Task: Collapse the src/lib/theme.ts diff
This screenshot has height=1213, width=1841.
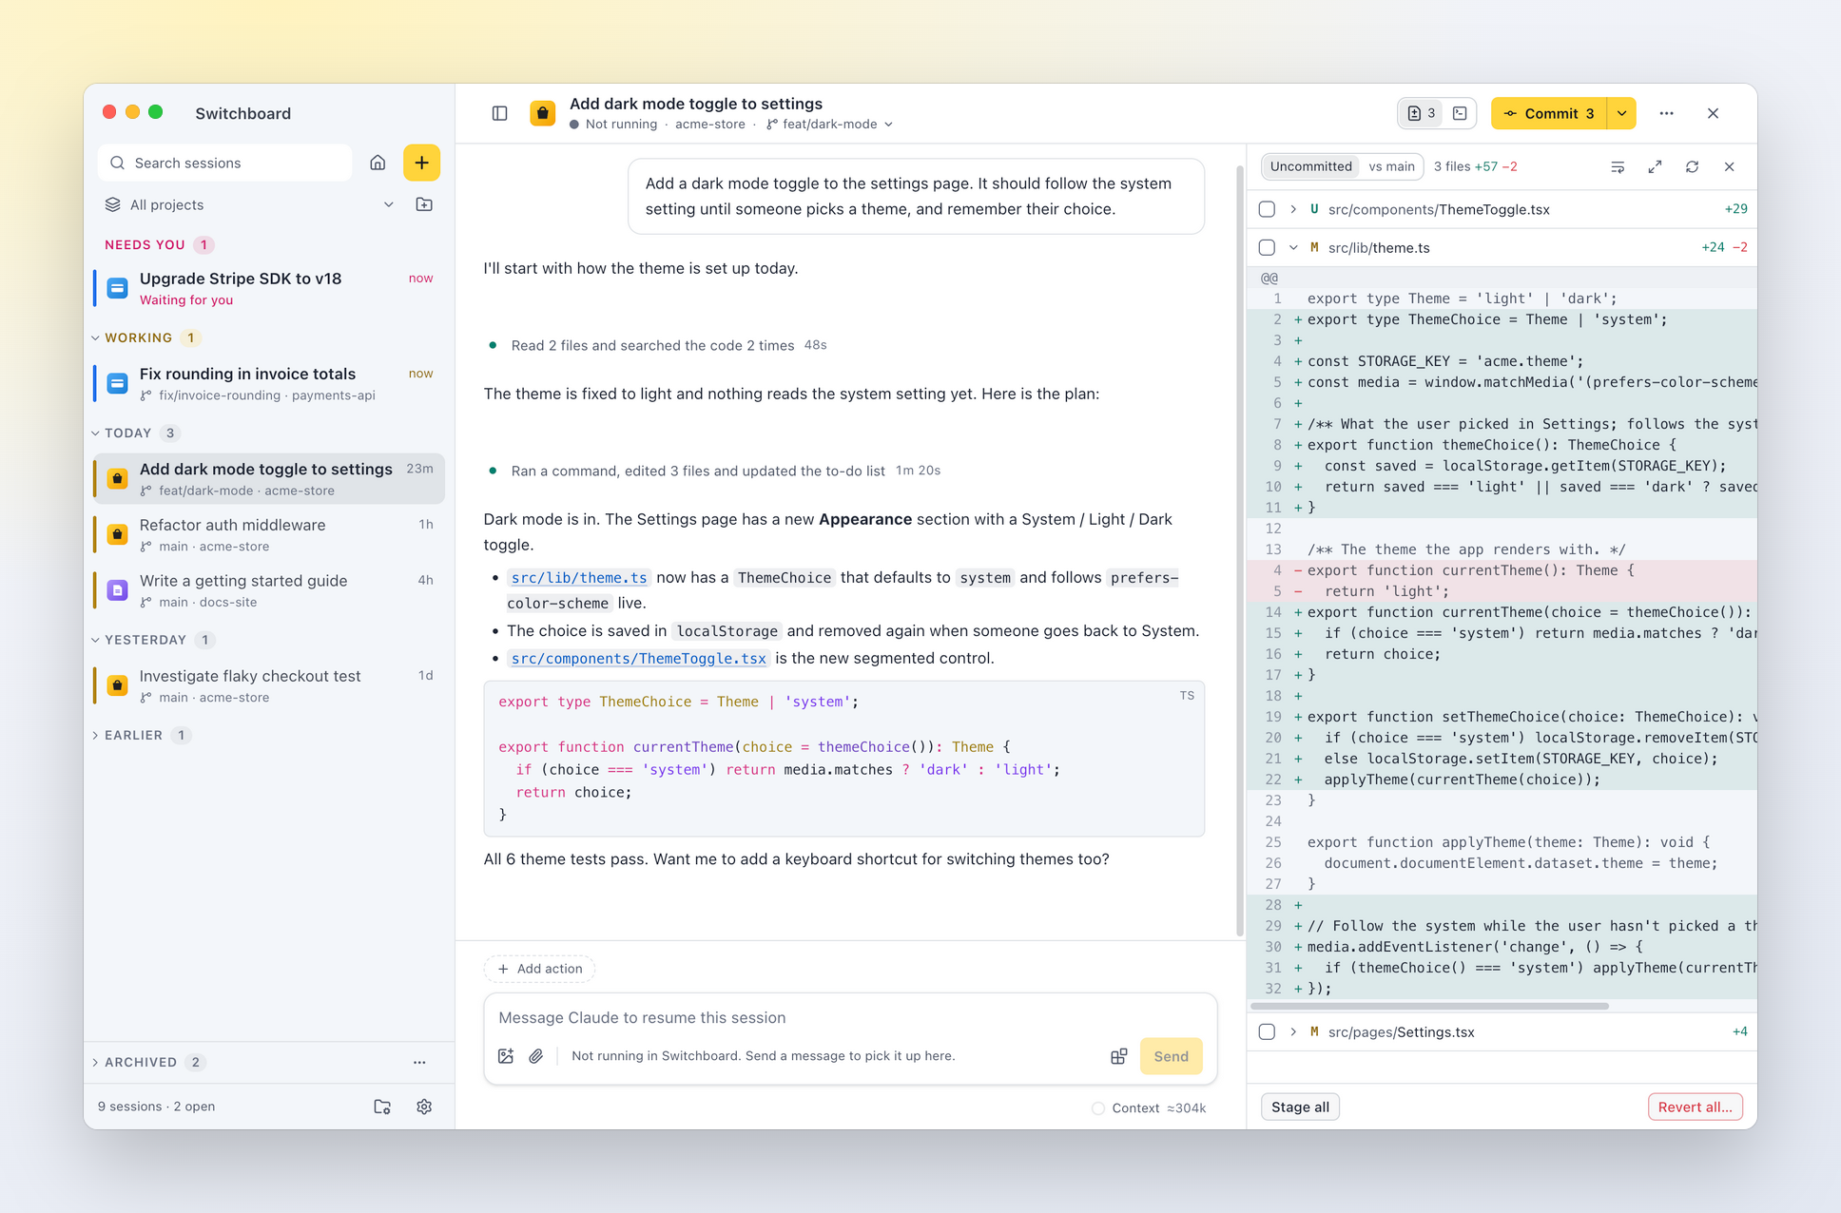Action: pyautogui.click(x=1293, y=247)
